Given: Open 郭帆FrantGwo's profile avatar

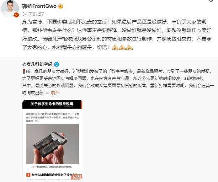Looking at the screenshot, I should point(10,9).
